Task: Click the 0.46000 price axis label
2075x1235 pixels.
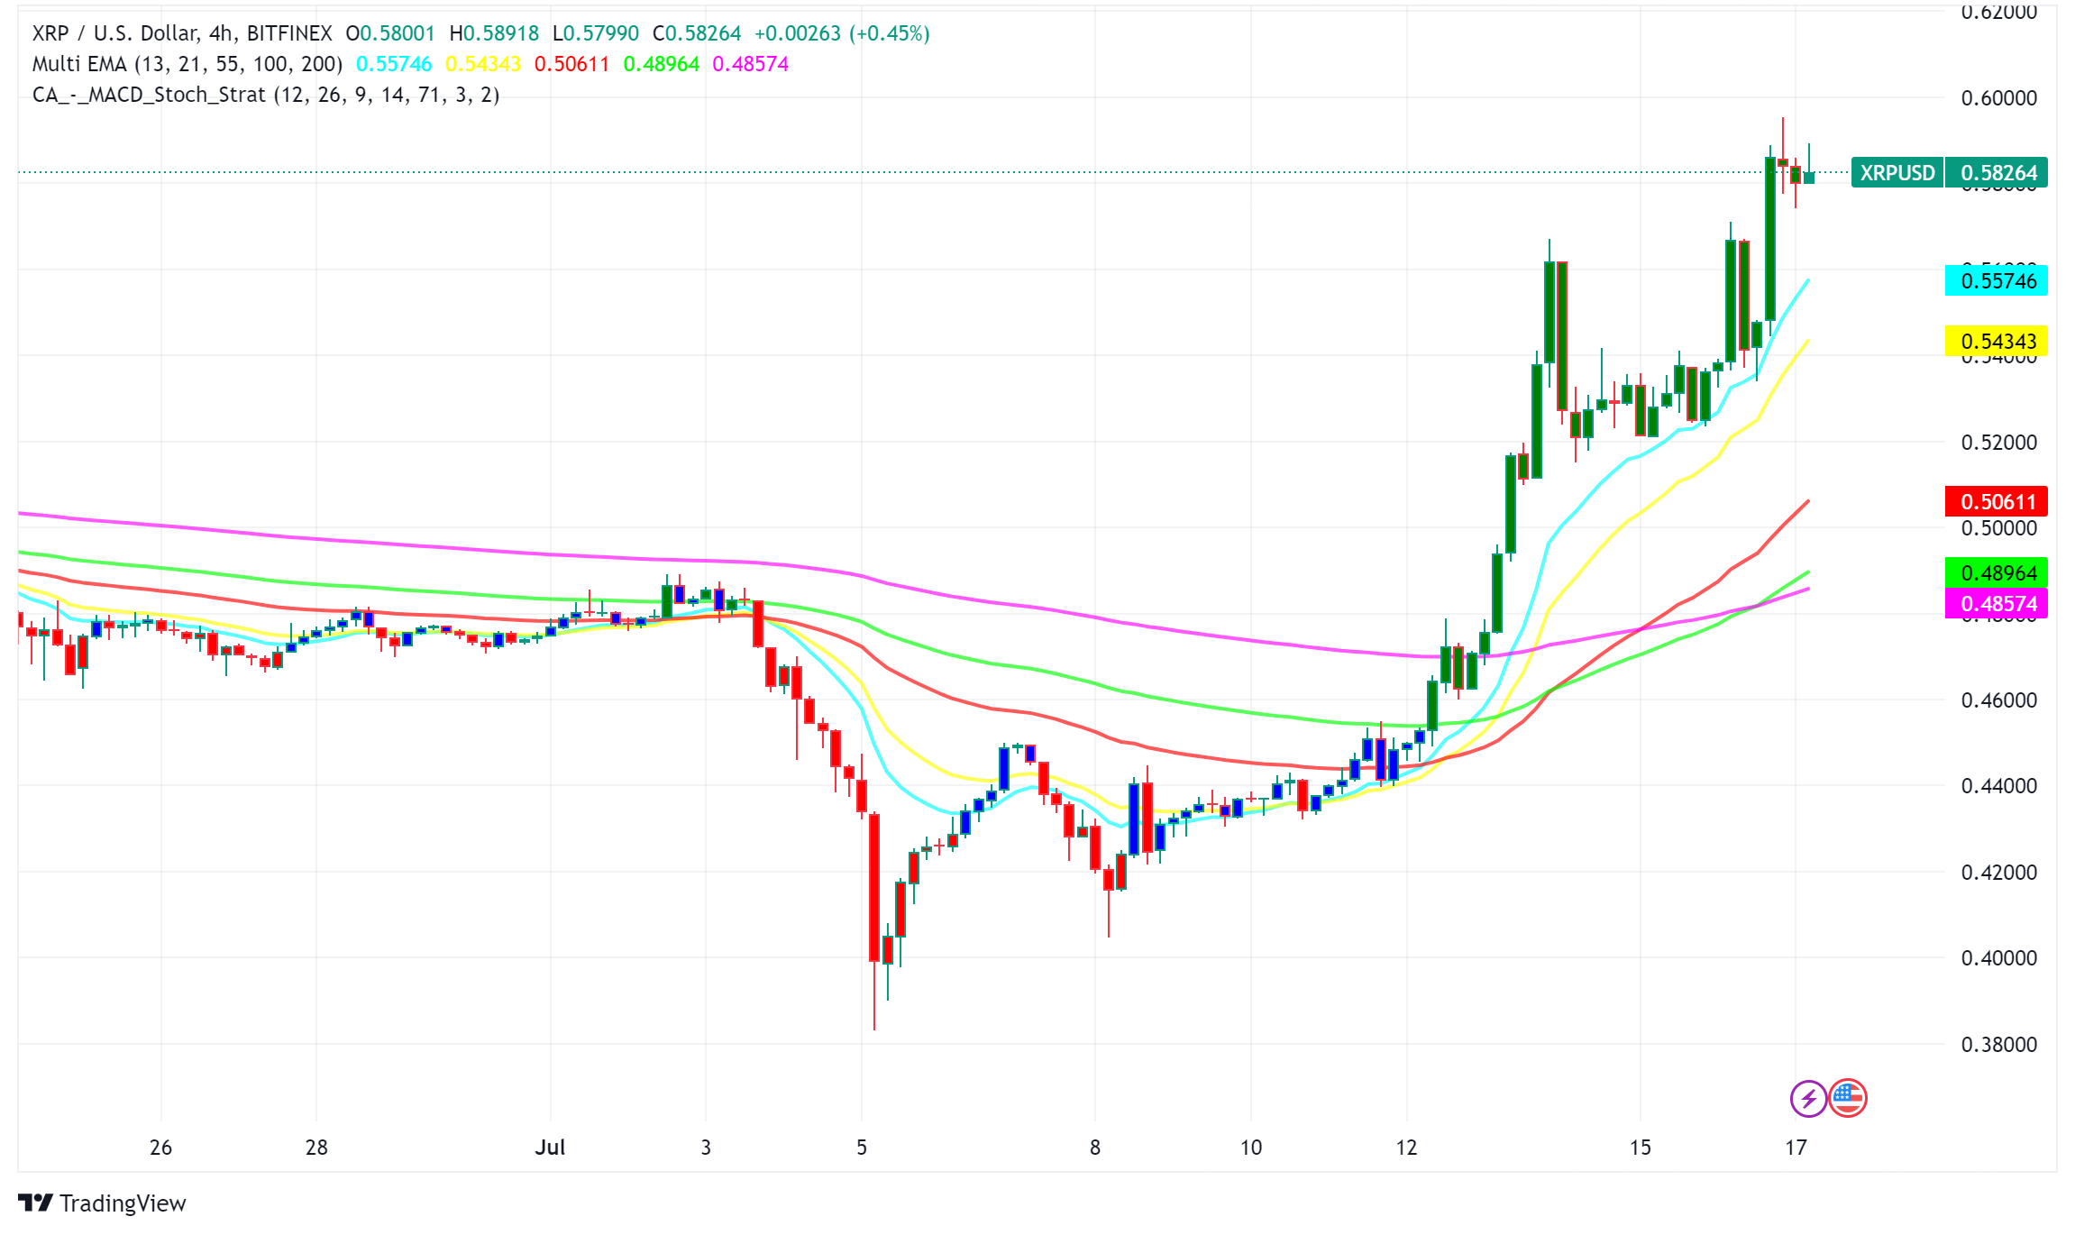Action: pyautogui.click(x=1998, y=700)
